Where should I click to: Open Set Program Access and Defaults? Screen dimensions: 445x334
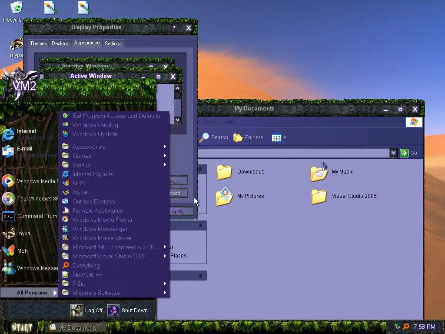tap(114, 116)
